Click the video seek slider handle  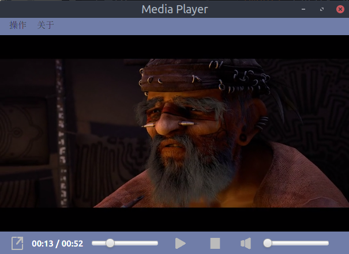pos(110,243)
